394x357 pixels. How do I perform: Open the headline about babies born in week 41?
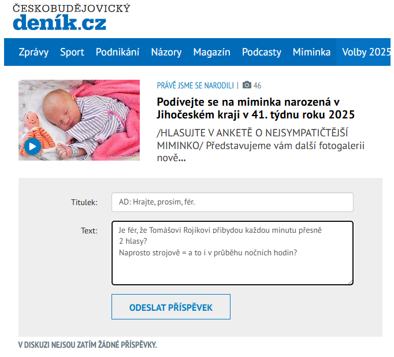[255, 108]
